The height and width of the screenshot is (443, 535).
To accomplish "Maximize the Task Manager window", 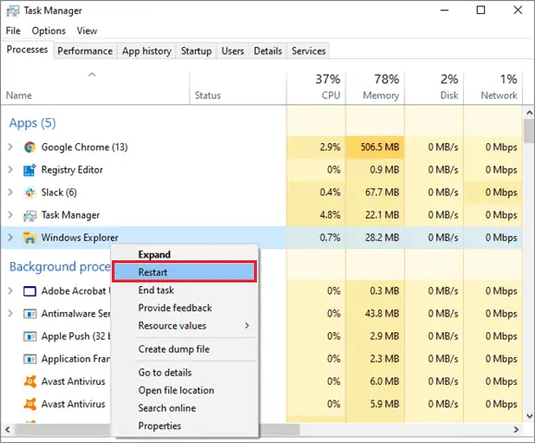I will pyautogui.click(x=480, y=10).
